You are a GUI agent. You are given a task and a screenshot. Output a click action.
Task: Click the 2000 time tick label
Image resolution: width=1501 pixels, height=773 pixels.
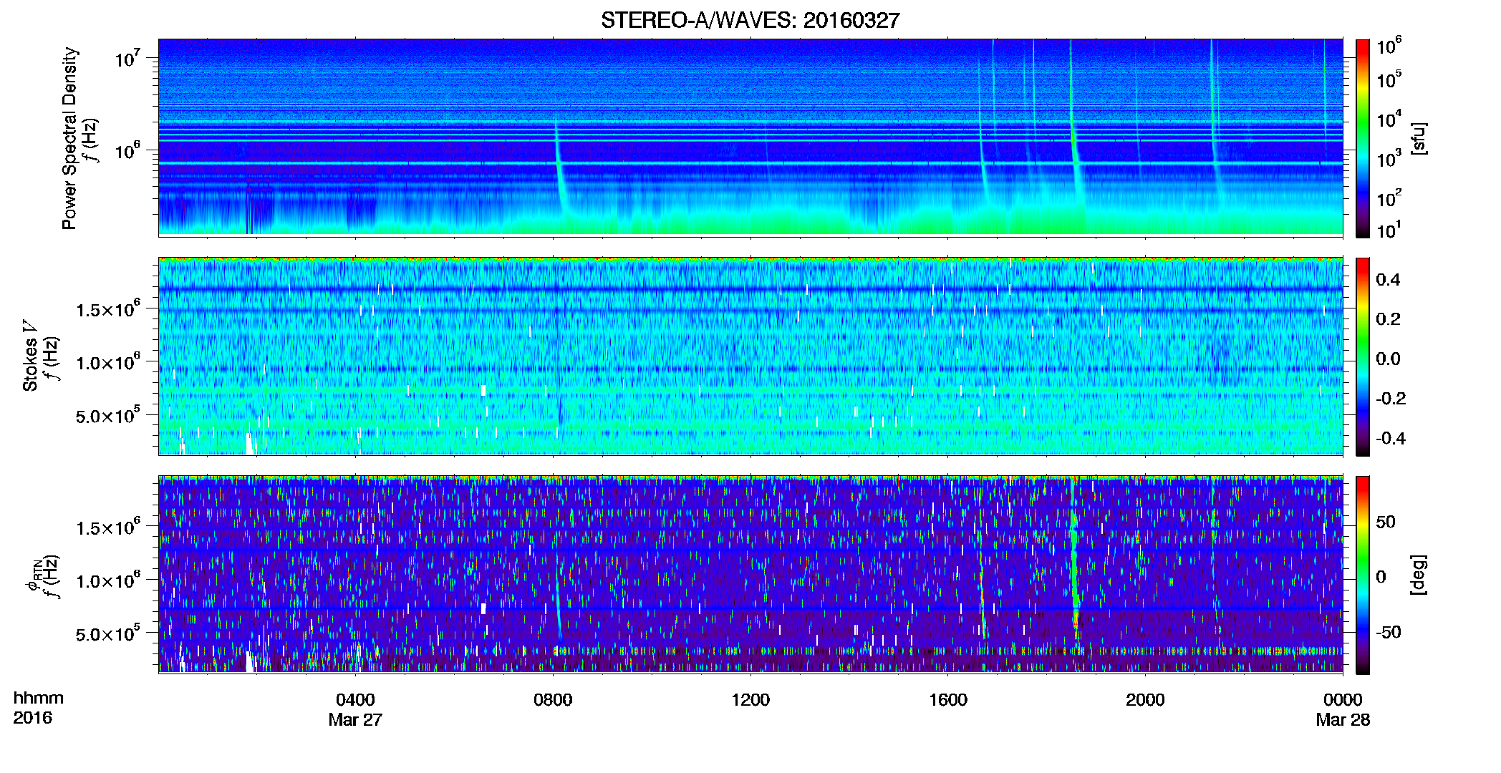[1145, 700]
